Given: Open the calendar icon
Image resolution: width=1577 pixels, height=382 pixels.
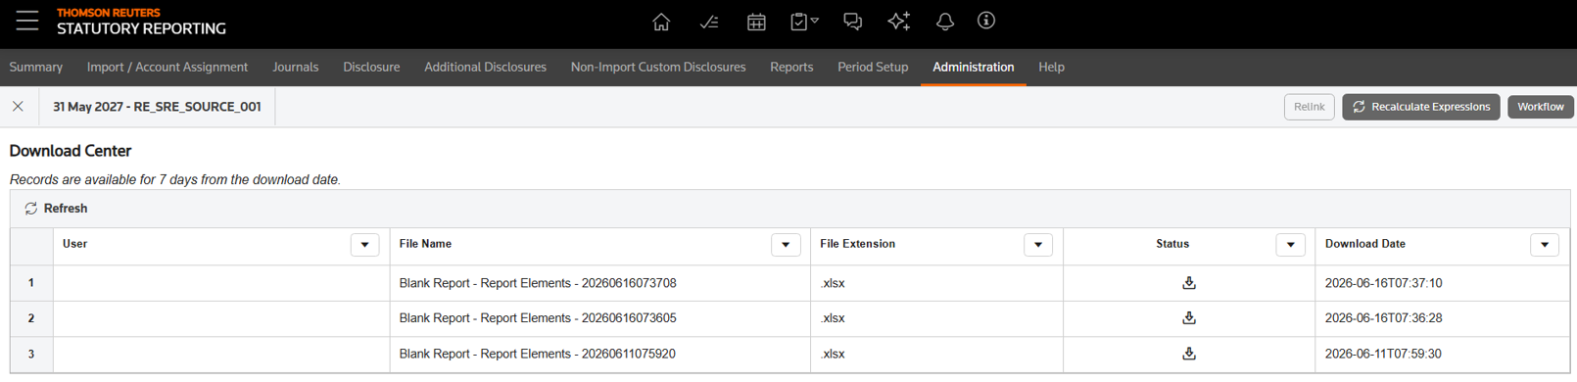Looking at the screenshot, I should click(x=756, y=22).
